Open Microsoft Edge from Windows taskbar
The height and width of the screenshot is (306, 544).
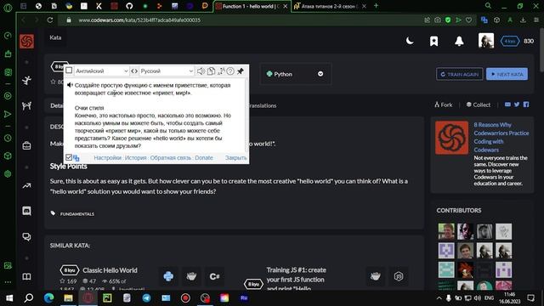pyautogui.click(x=49, y=298)
